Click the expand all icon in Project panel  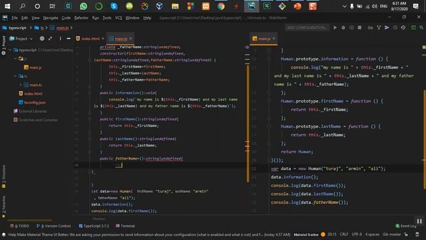[51, 39]
